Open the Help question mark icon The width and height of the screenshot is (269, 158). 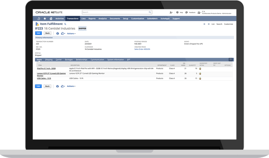[177, 12]
